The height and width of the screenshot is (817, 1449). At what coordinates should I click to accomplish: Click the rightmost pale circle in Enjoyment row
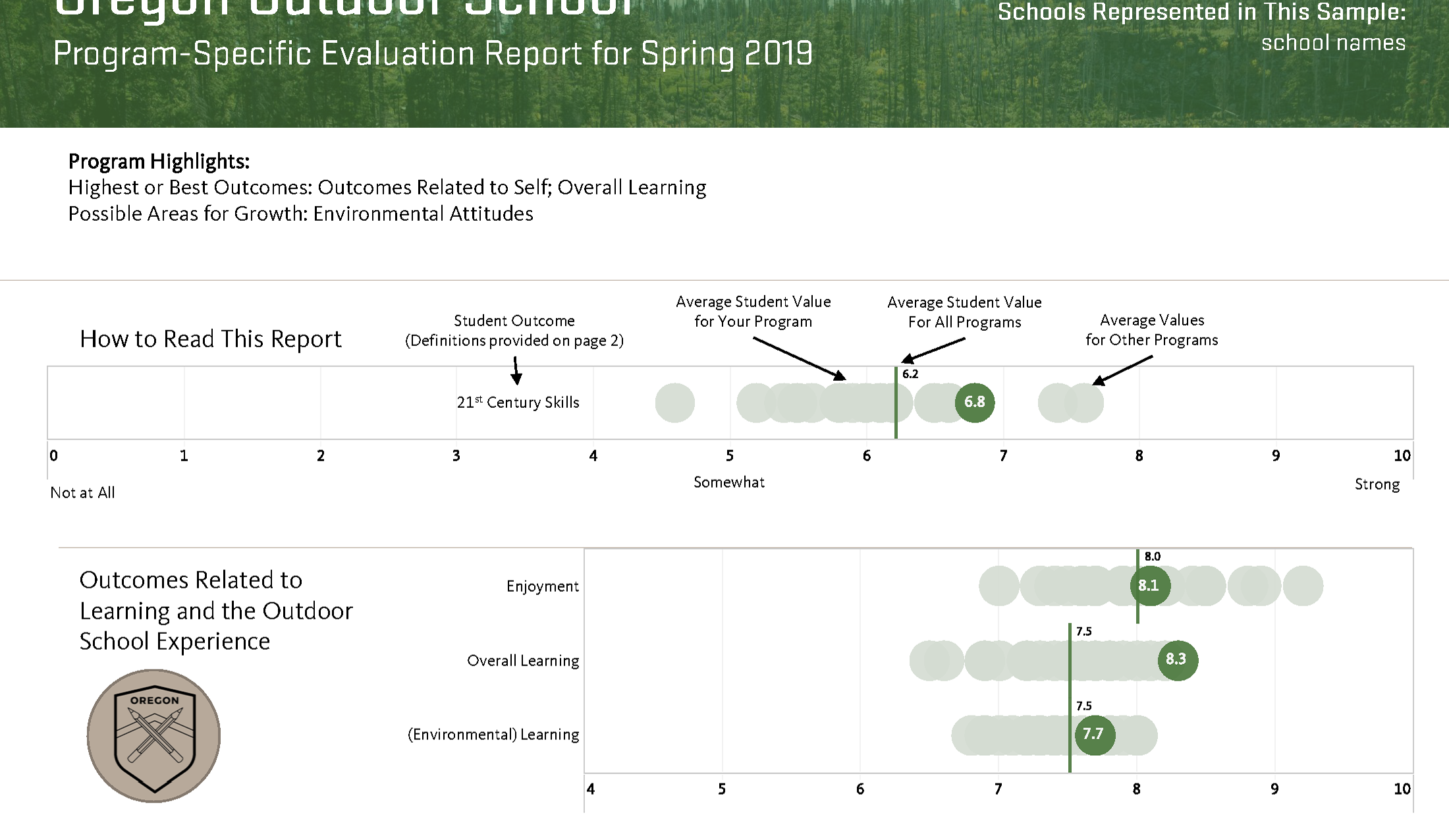point(1303,585)
